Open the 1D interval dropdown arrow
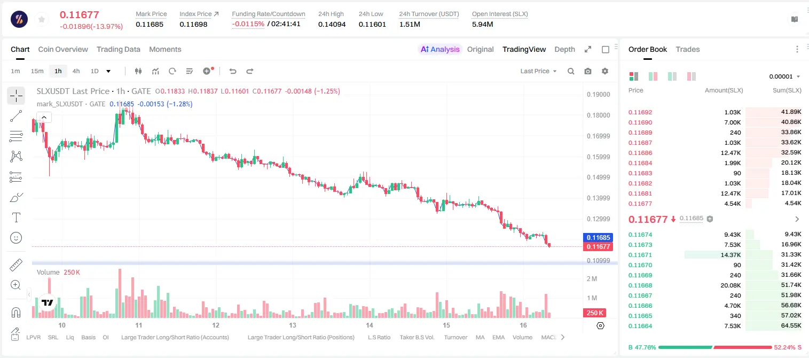Viewport: 809px width, 358px height. pos(108,71)
